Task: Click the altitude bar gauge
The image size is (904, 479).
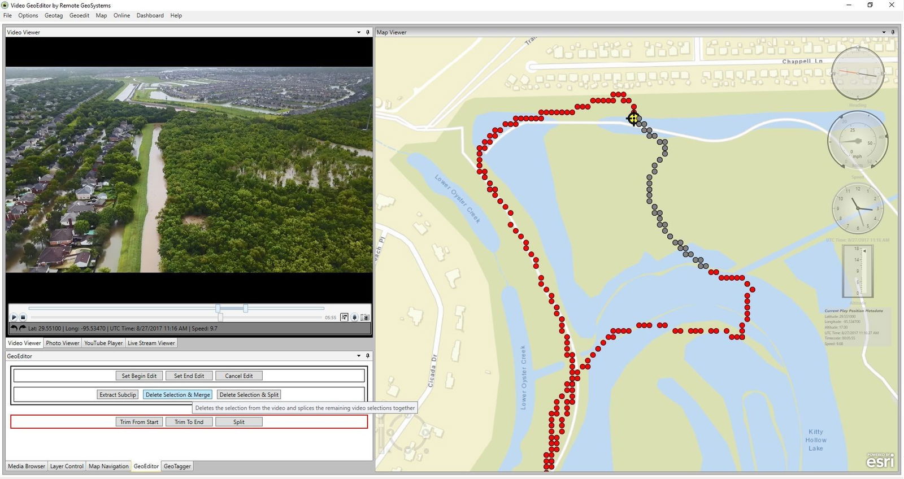Action: [858, 271]
